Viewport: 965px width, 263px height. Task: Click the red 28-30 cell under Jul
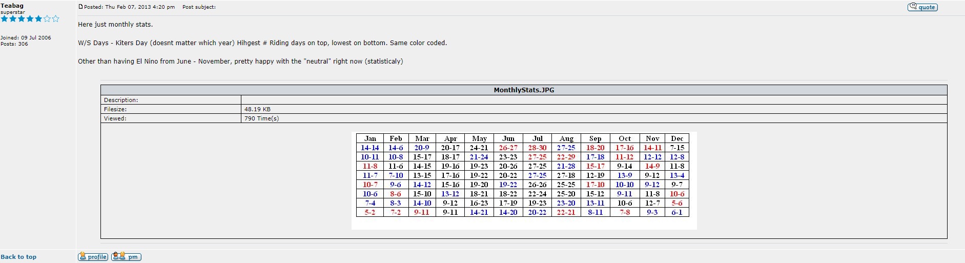pos(537,148)
